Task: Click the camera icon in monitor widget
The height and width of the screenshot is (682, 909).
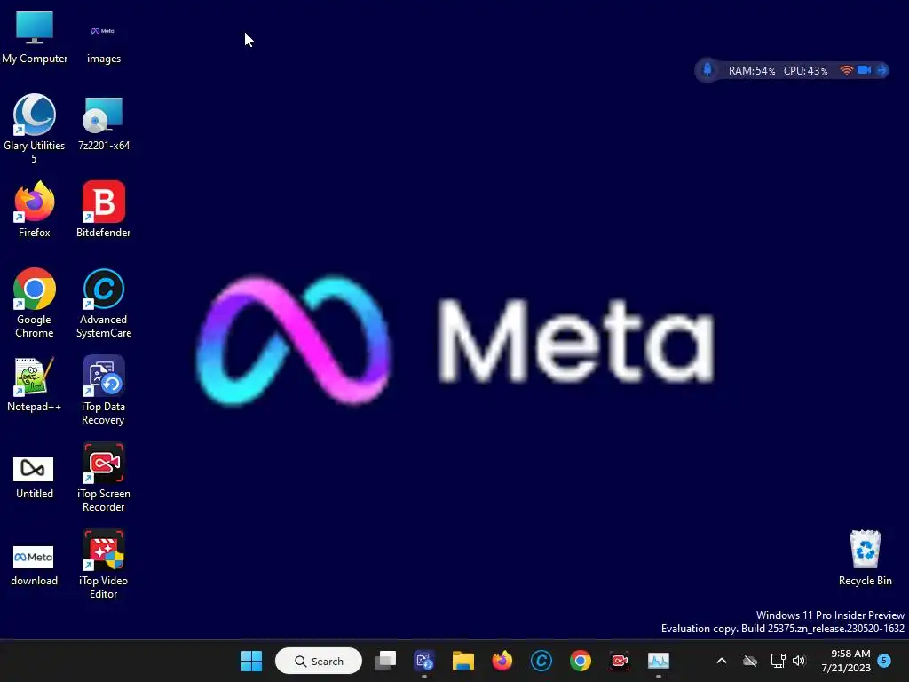Action: [865, 70]
